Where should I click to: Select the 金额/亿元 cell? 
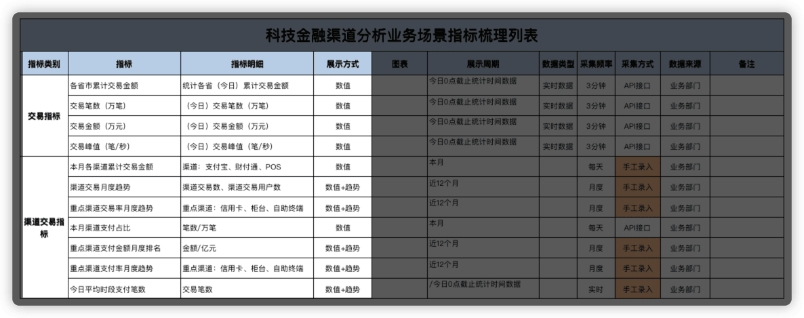coord(247,247)
